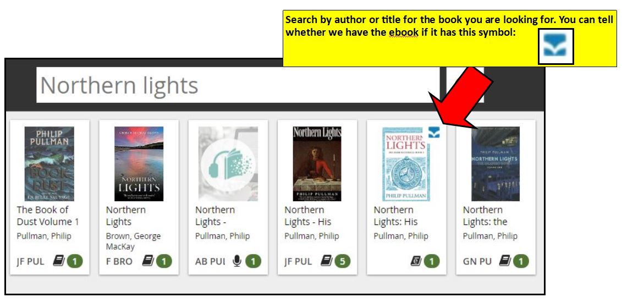Open the Northern Lights - His title link
Image resolution: width=622 pixels, height=303 pixels.
click(x=308, y=216)
